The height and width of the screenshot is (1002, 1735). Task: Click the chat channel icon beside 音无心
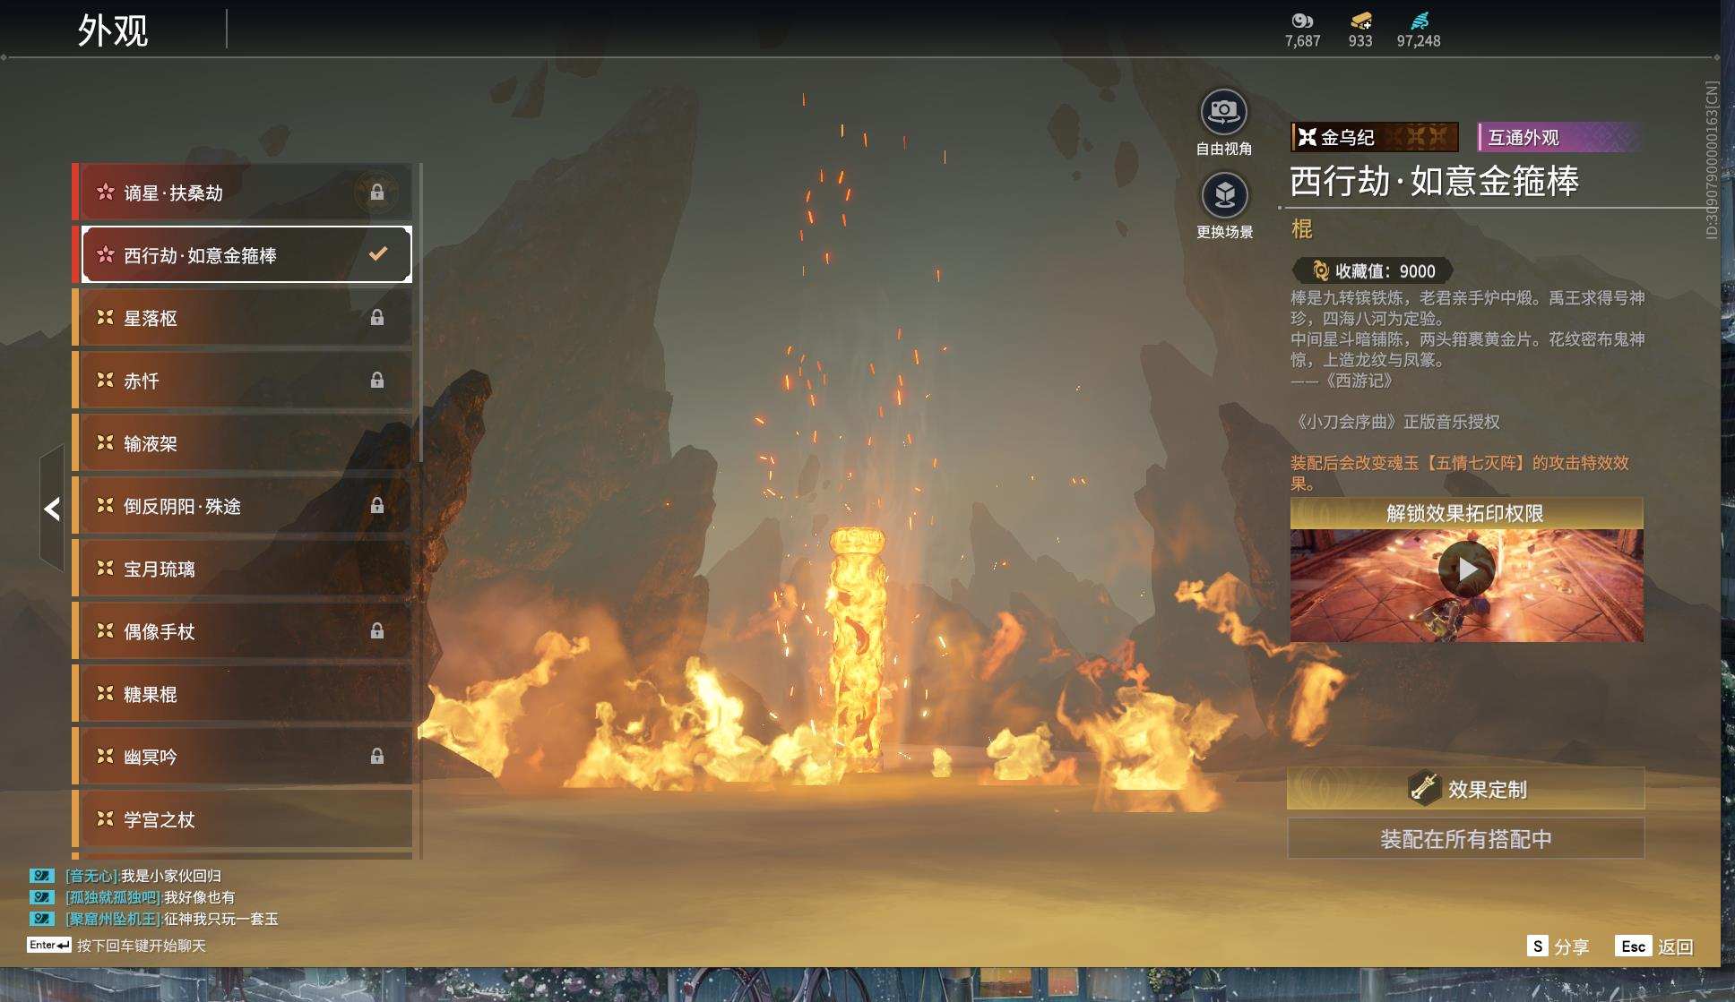(x=42, y=876)
